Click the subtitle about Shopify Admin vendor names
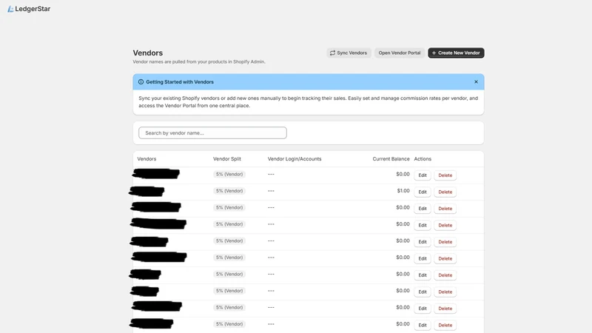Viewport: 592px width, 333px height. tap(199, 61)
